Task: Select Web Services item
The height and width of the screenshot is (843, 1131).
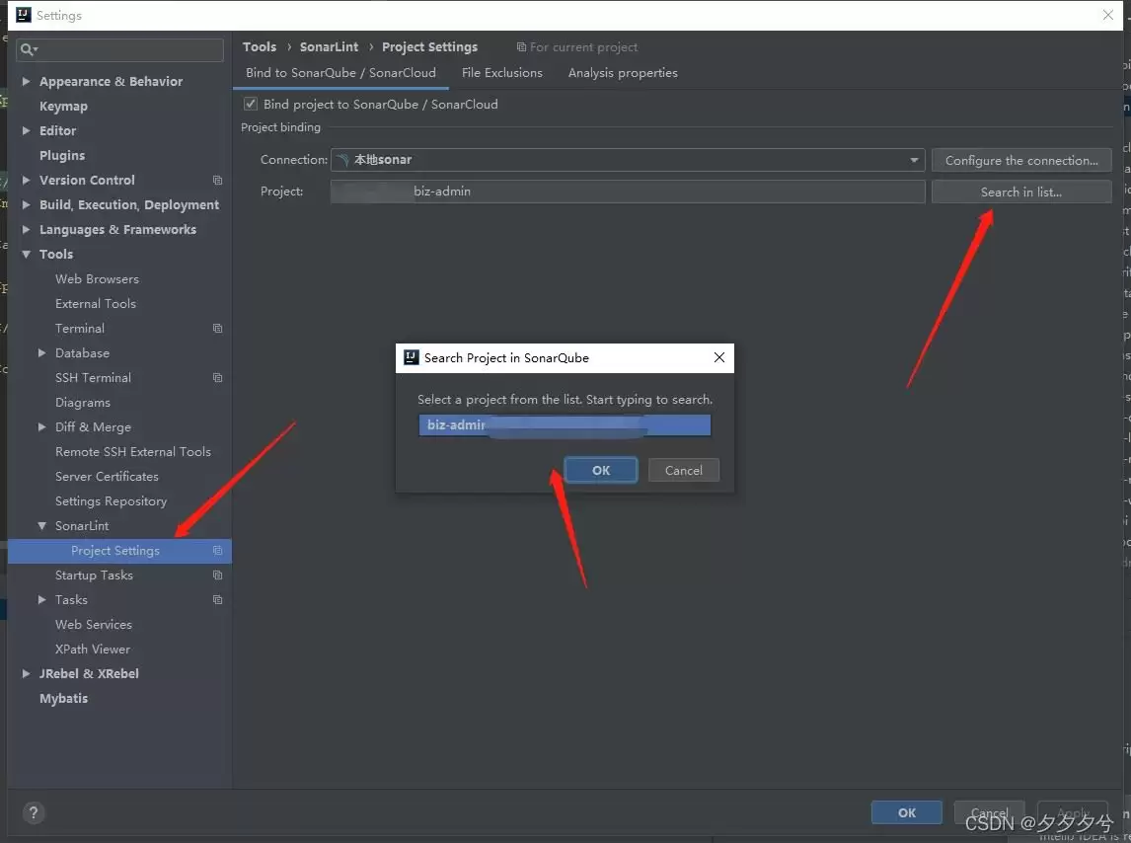Action: 93,624
